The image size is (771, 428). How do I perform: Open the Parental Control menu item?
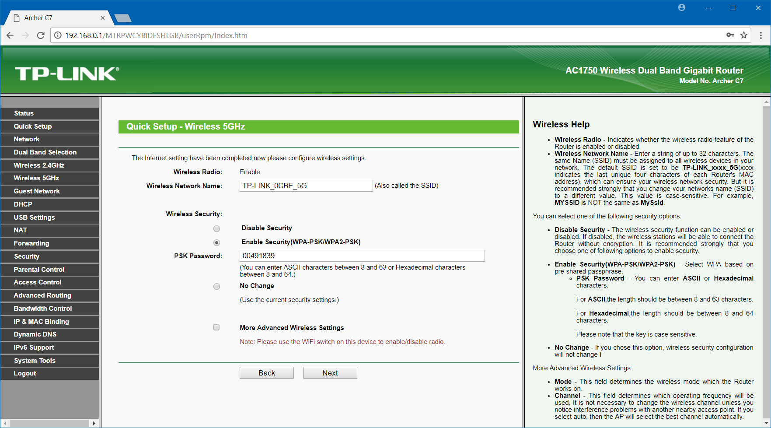pyautogui.click(x=50, y=270)
